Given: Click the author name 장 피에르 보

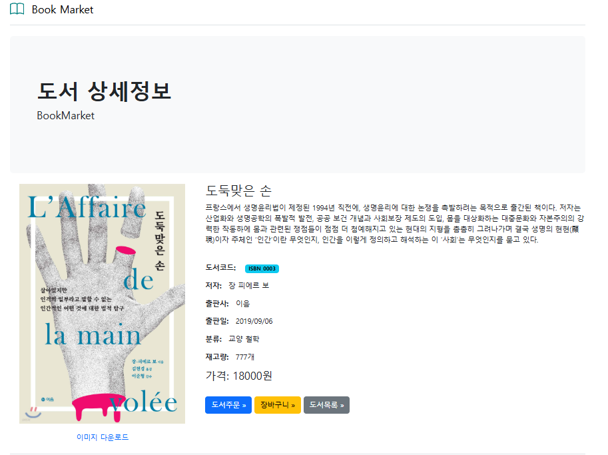Looking at the screenshot, I should click(248, 286).
